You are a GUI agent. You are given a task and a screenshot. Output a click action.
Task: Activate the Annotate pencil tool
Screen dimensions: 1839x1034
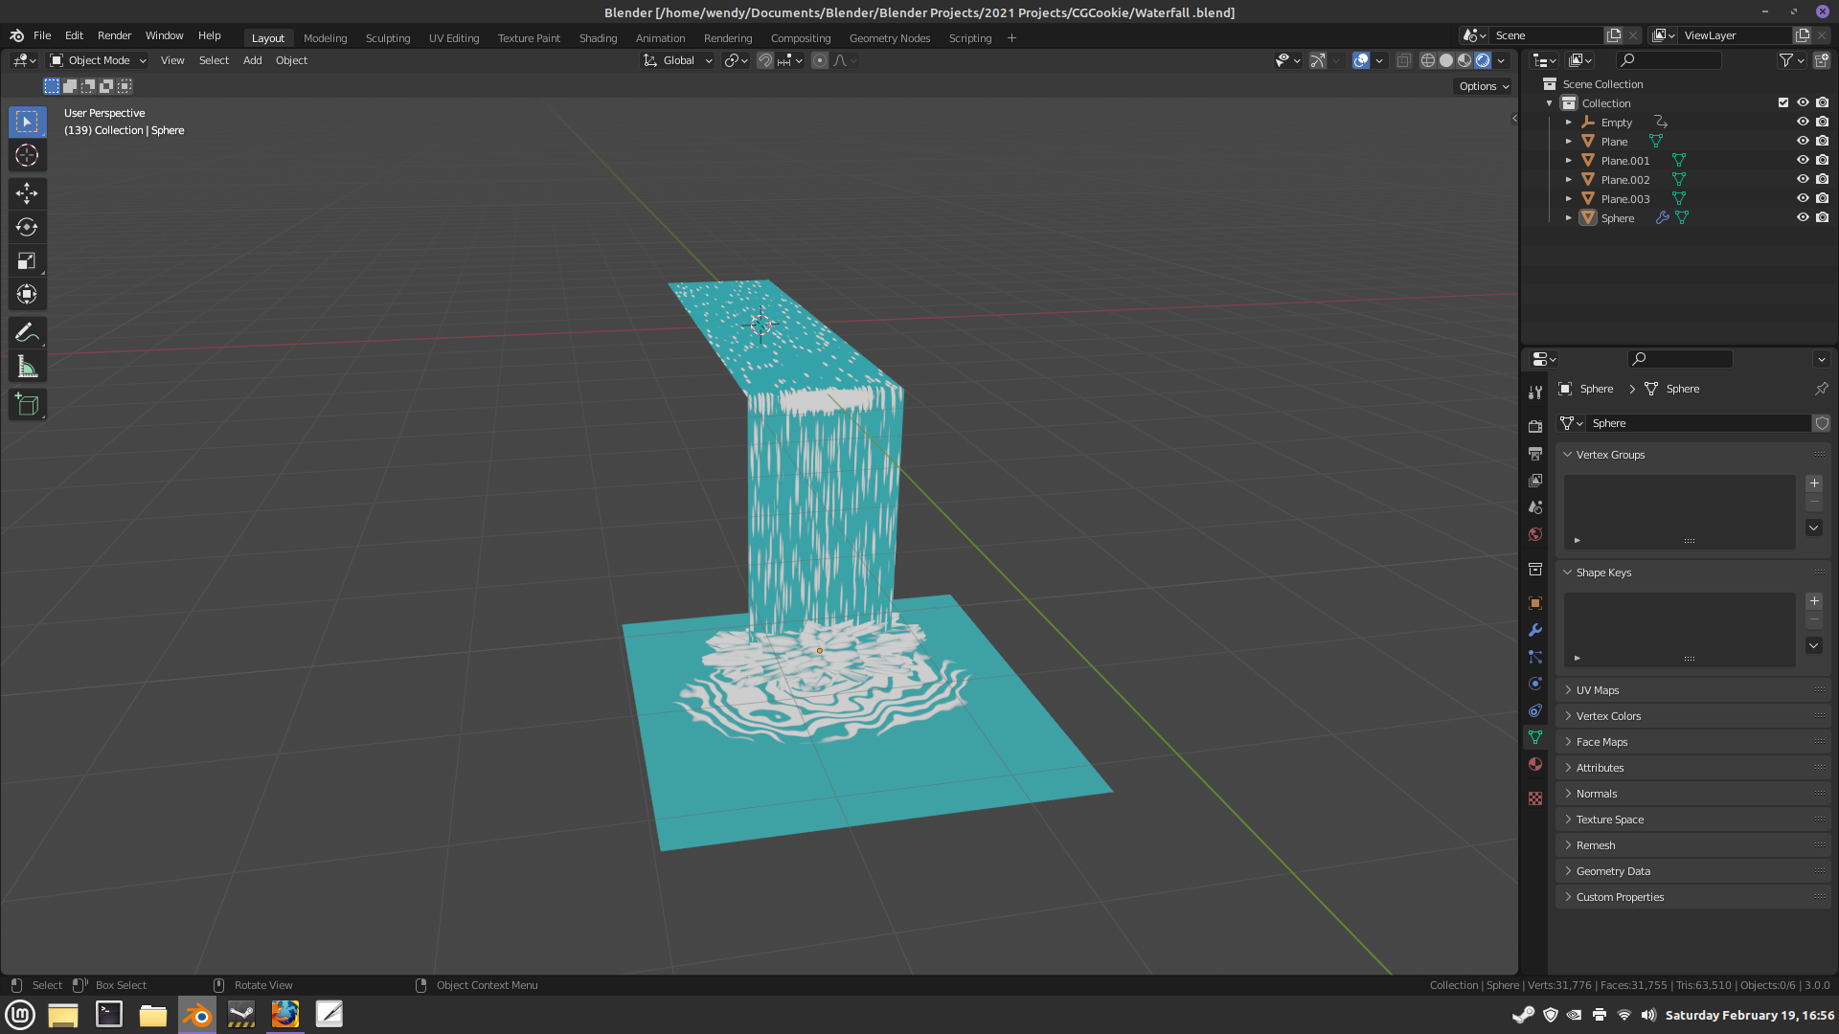coord(27,333)
